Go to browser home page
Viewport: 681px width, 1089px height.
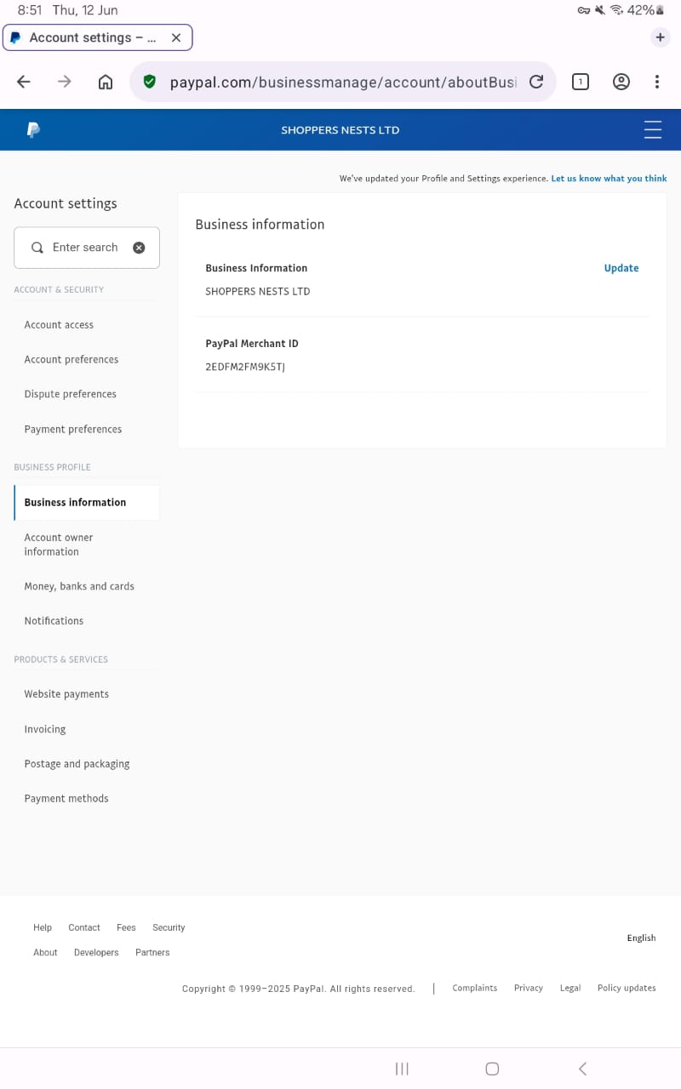106,82
